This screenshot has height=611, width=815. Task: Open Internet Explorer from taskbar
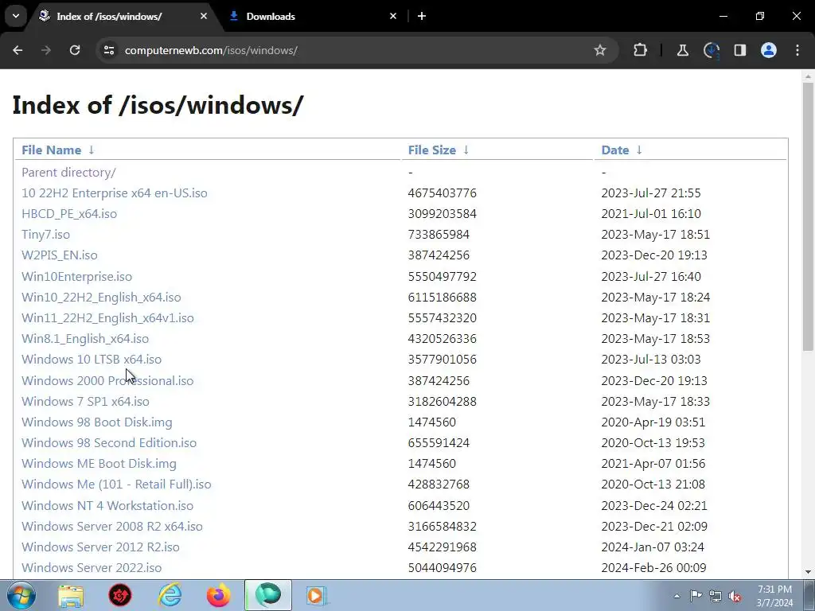(170, 595)
